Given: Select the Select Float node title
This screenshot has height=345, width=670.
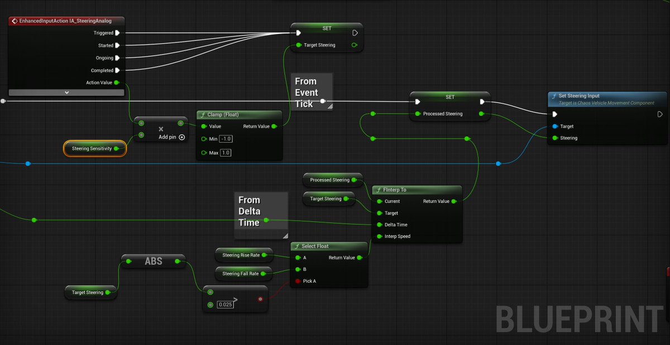Looking at the screenshot, I should coord(315,246).
